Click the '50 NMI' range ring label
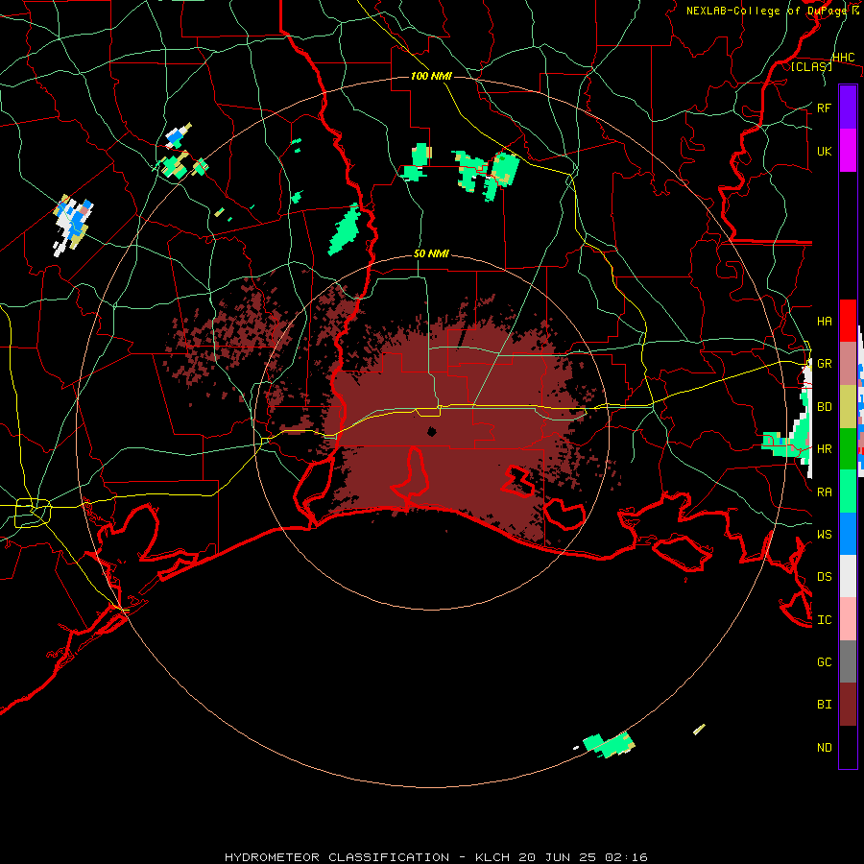The image size is (864, 864). point(431,253)
